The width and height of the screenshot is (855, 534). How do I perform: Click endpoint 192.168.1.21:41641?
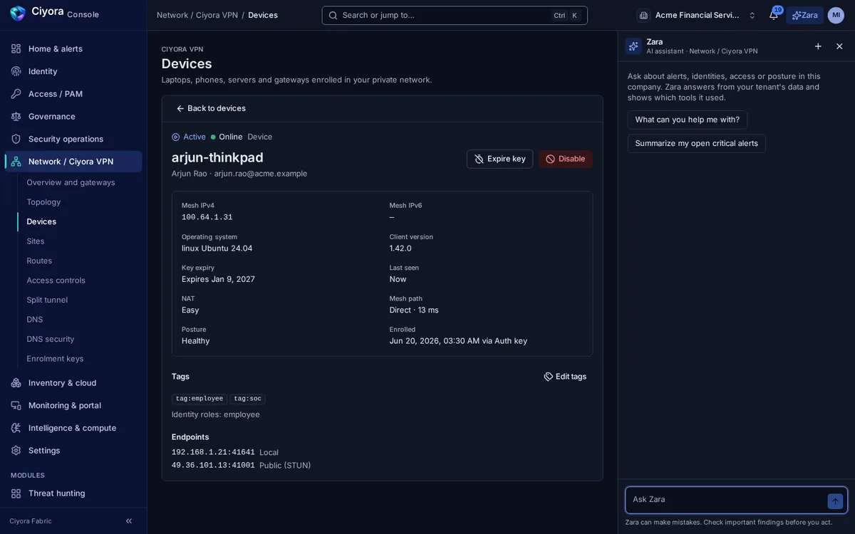[213, 452]
